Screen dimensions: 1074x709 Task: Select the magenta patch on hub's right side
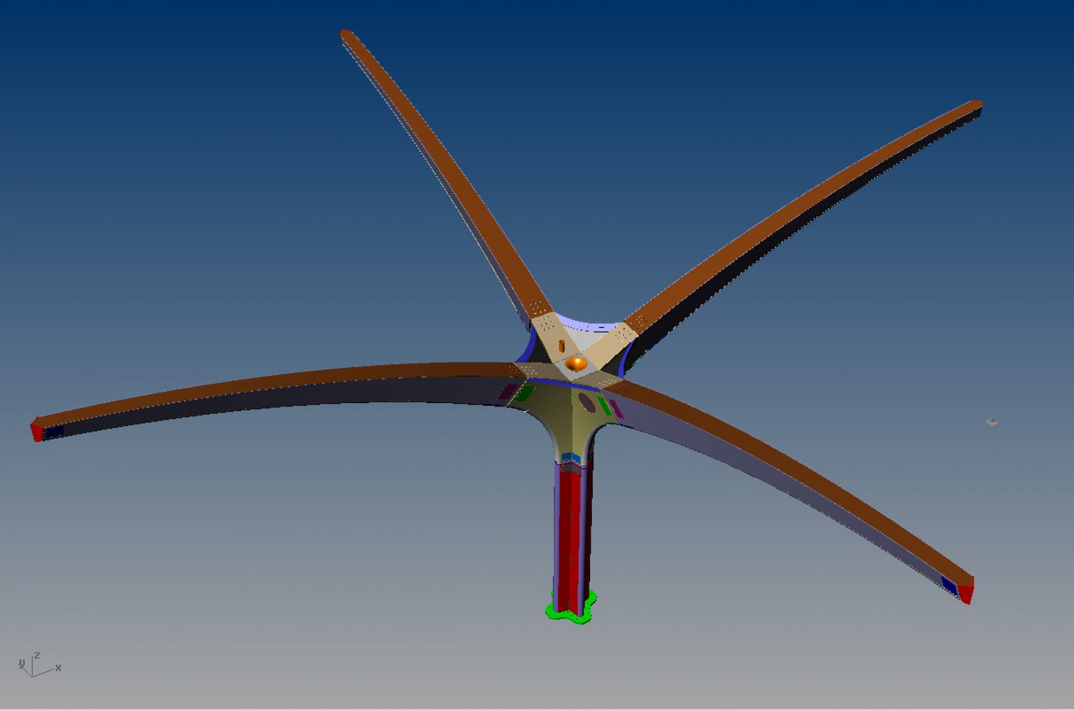pos(616,409)
